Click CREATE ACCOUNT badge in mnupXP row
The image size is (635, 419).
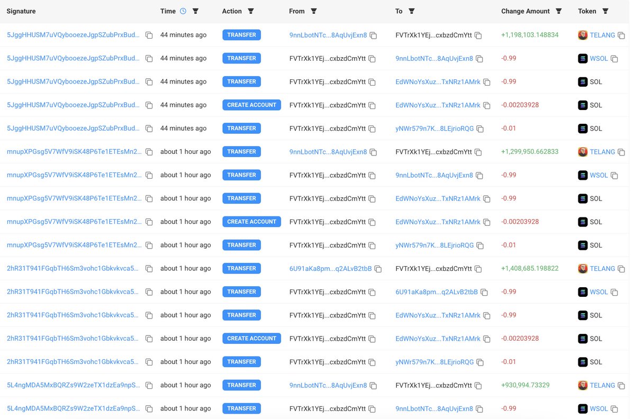(x=251, y=222)
